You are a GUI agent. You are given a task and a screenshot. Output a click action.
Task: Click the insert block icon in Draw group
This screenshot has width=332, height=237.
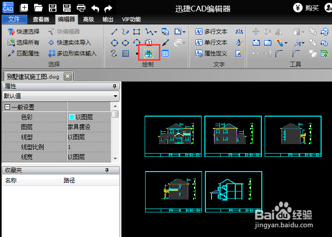point(165,32)
